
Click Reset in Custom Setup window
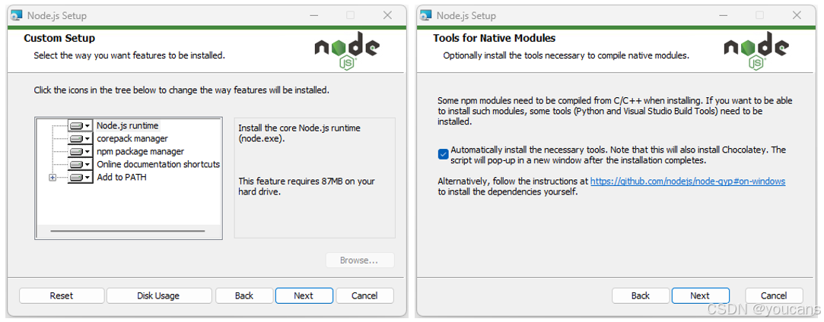(x=62, y=295)
